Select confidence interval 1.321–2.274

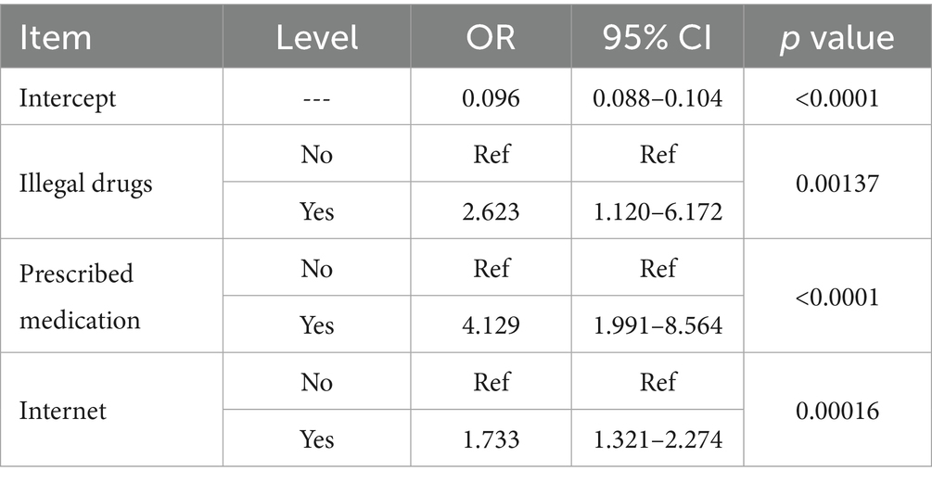tap(658, 439)
